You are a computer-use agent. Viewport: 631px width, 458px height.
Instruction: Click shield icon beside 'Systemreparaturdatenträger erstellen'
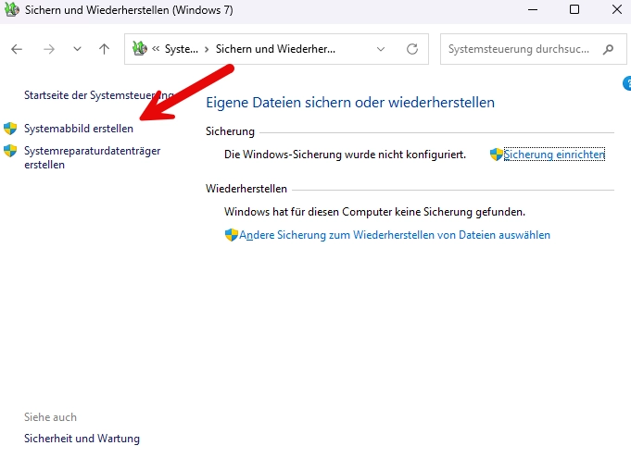click(x=10, y=151)
